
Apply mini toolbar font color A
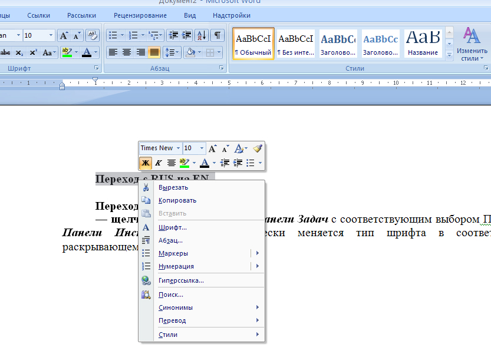(x=205, y=163)
